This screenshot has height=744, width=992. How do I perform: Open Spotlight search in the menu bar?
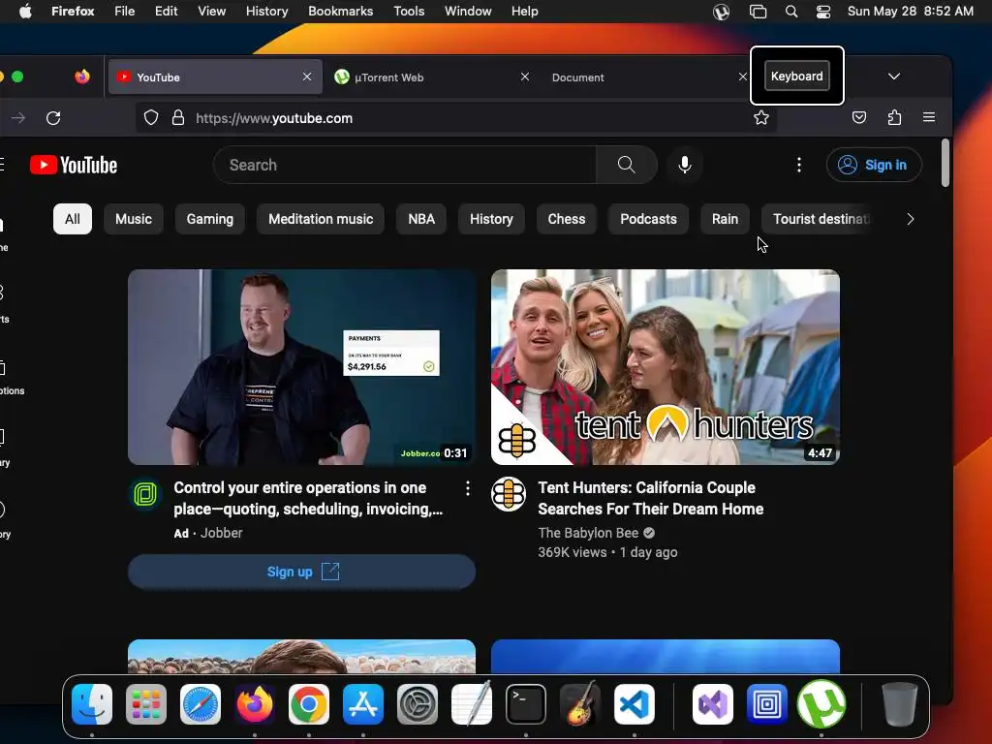[x=791, y=12]
